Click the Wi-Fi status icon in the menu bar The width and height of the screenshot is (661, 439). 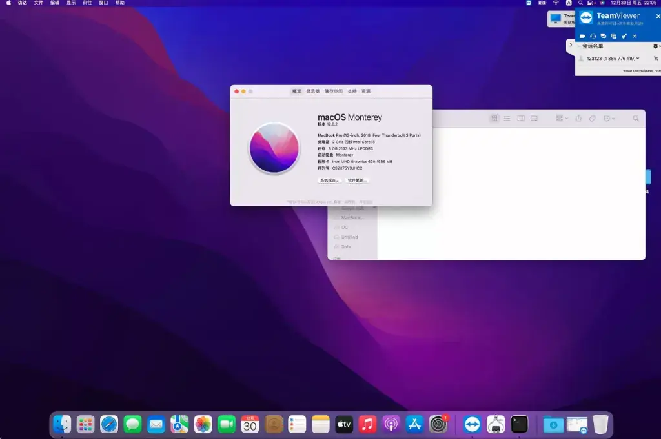(x=556, y=3)
